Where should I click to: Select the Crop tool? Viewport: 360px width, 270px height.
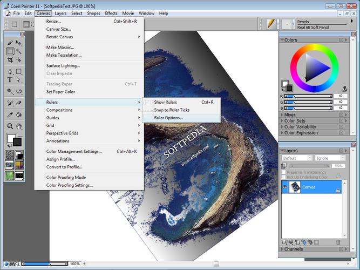[10, 59]
